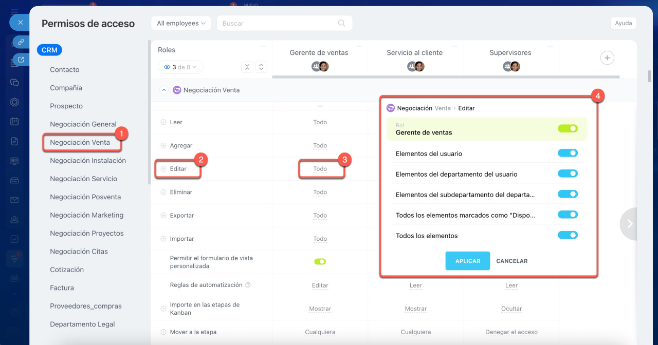Screen dimensions: 658x345
Task: Click the expand-all rows icon under Roles
Action: [261, 67]
